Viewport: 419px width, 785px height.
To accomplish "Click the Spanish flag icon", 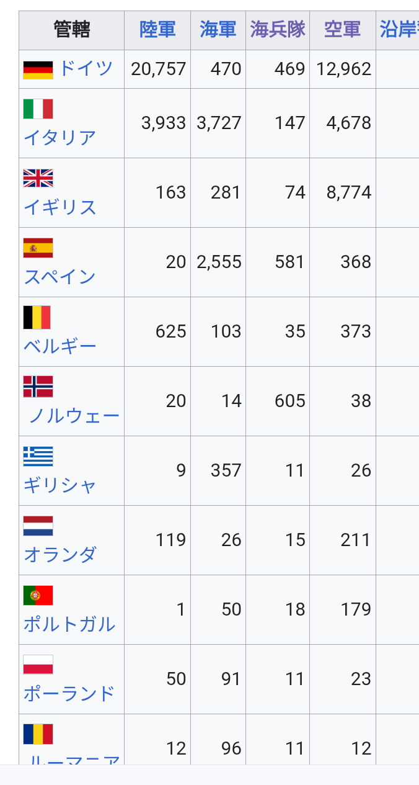I will 38,248.
